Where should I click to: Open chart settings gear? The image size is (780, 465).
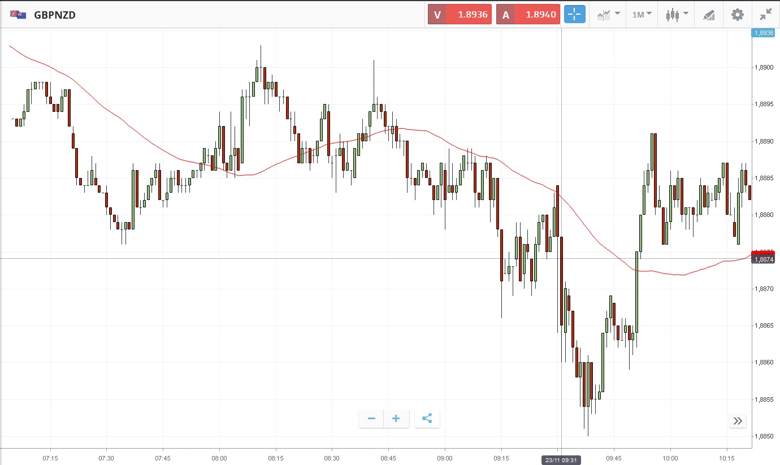(x=738, y=15)
